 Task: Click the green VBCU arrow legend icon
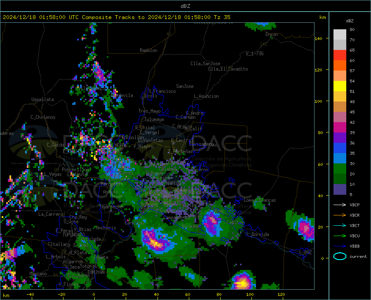pyautogui.click(x=340, y=236)
